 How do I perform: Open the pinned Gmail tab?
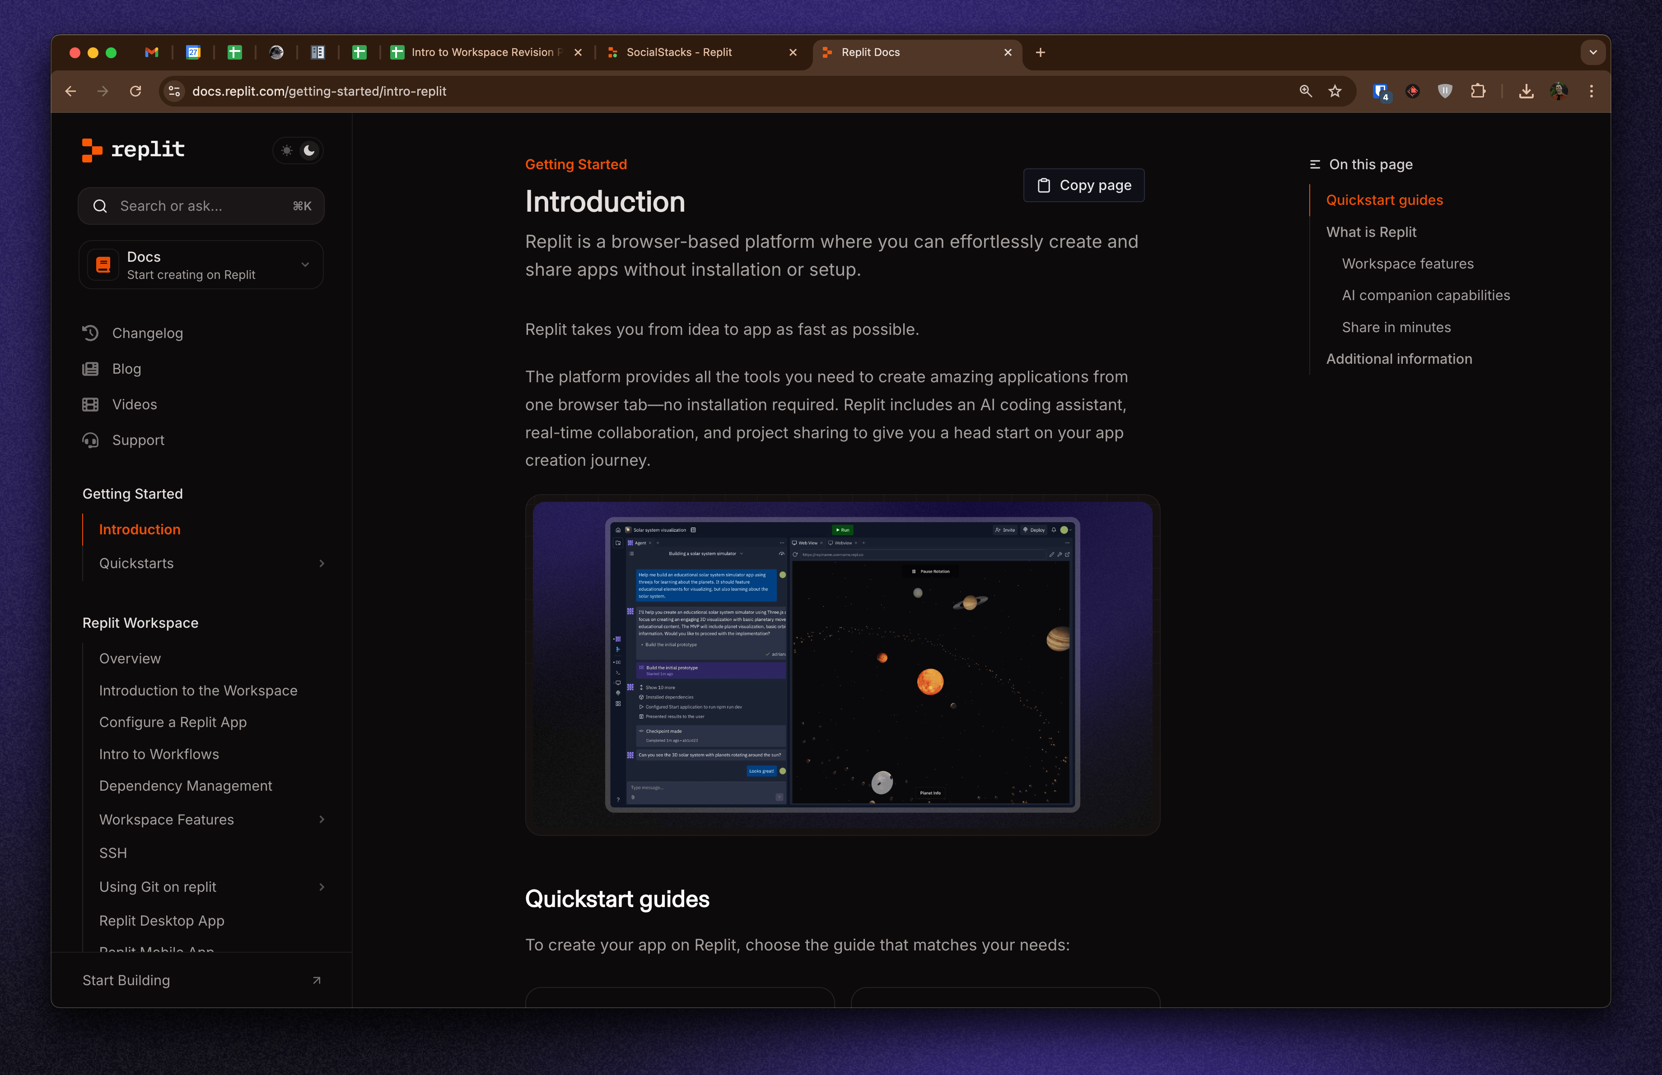[x=152, y=52]
